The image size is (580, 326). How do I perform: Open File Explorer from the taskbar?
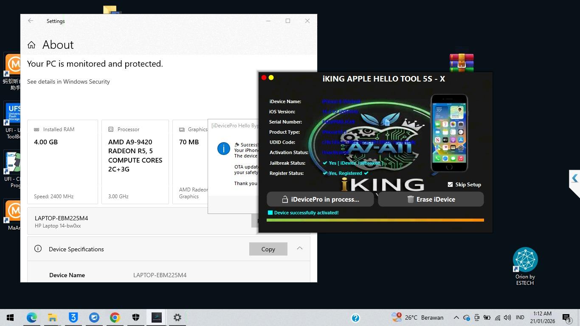pyautogui.click(x=52, y=318)
